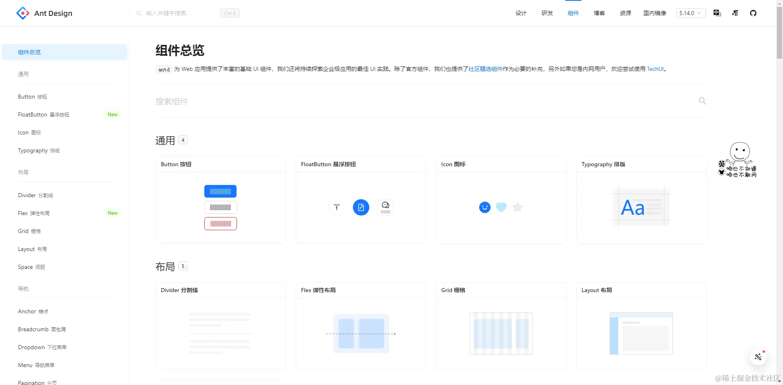Follow the TechUI link
This screenshot has width=783, height=385.
655,69
